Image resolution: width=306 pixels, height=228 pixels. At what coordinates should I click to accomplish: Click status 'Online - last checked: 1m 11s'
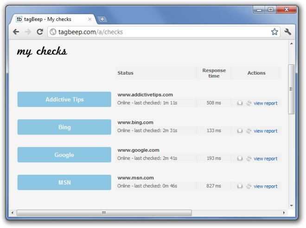click(x=147, y=103)
